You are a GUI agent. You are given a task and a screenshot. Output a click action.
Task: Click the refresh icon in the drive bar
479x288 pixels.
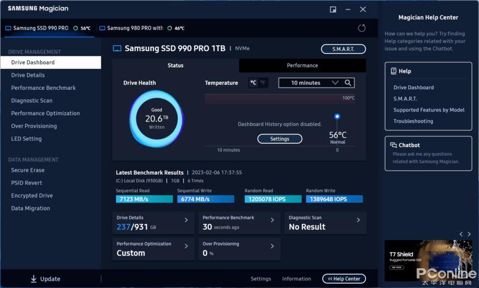362,28
